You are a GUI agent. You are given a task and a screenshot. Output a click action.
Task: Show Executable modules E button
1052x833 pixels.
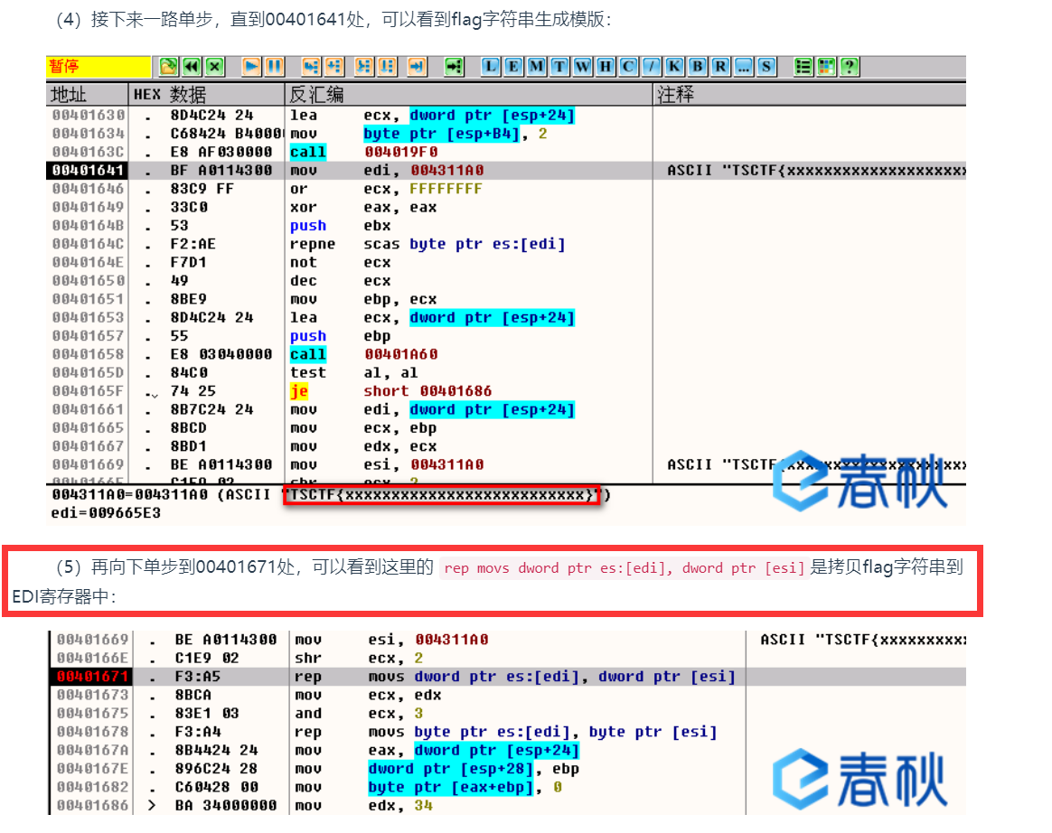514,67
